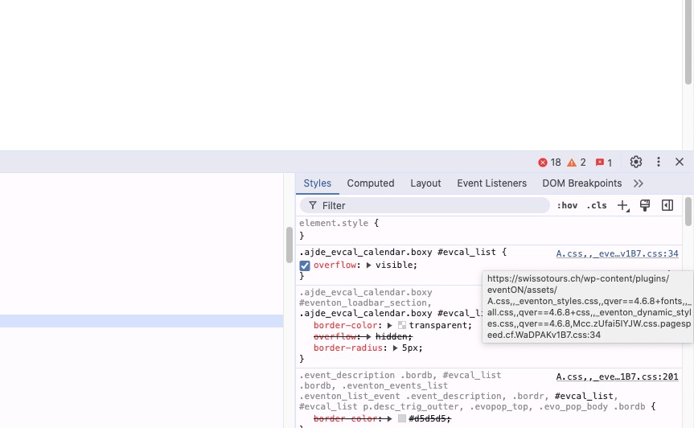Open the stylesheet link ending css:201
Image resolution: width=694 pixels, height=428 pixels.
[617, 377]
